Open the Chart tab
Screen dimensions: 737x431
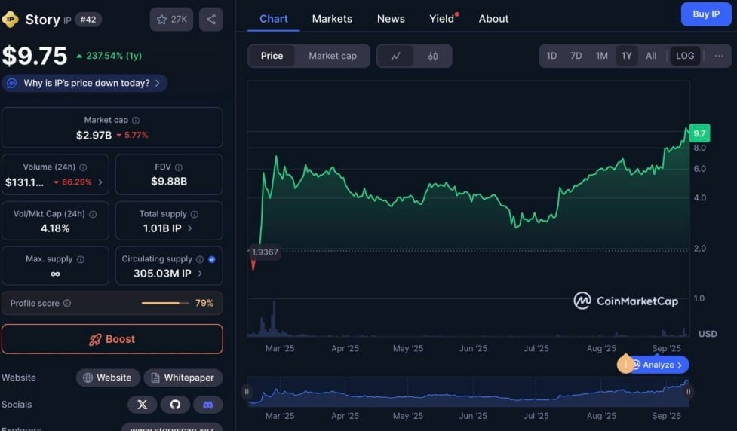click(x=274, y=19)
